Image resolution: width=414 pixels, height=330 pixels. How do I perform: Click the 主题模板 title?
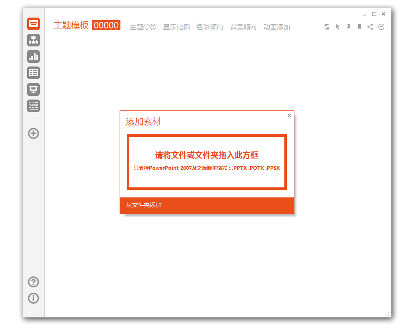point(71,25)
